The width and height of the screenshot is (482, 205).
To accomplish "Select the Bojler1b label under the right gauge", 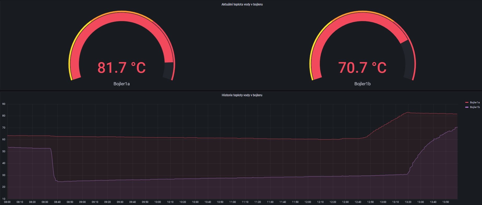I will pyautogui.click(x=362, y=84).
